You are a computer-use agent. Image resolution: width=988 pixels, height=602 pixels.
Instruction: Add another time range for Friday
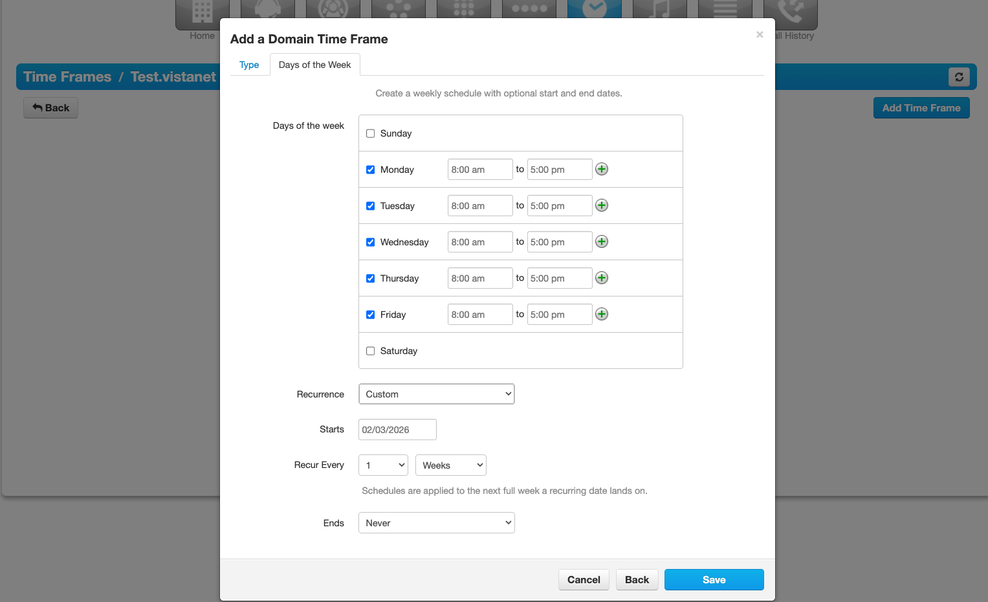click(602, 314)
